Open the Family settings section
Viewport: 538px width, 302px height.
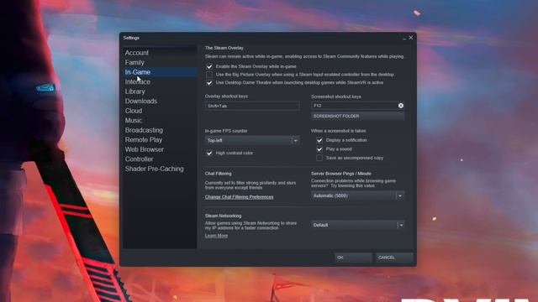click(134, 63)
